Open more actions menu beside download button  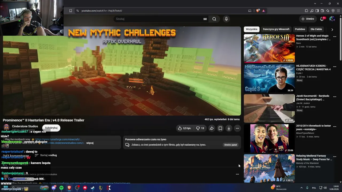[x=237, y=128]
